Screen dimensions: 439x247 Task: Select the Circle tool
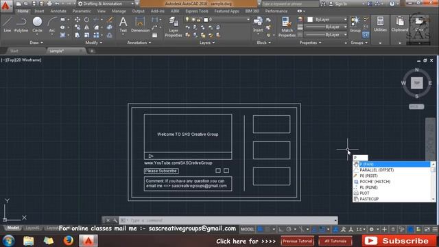(x=37, y=25)
